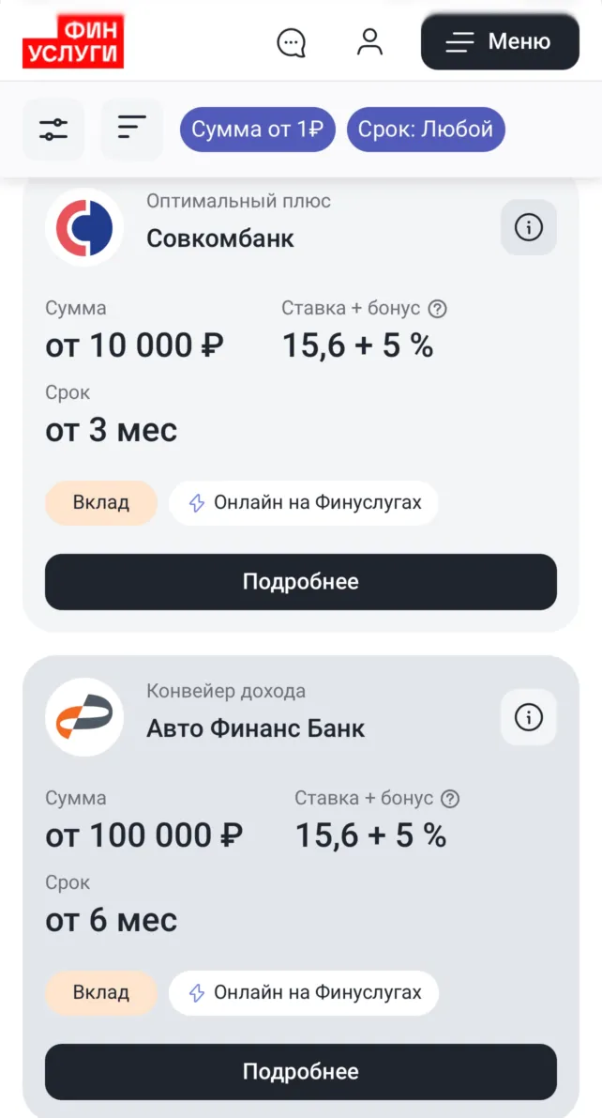Click the Совкомбанк bank logo
Viewport: 602px width, 1118px height.
(83, 227)
